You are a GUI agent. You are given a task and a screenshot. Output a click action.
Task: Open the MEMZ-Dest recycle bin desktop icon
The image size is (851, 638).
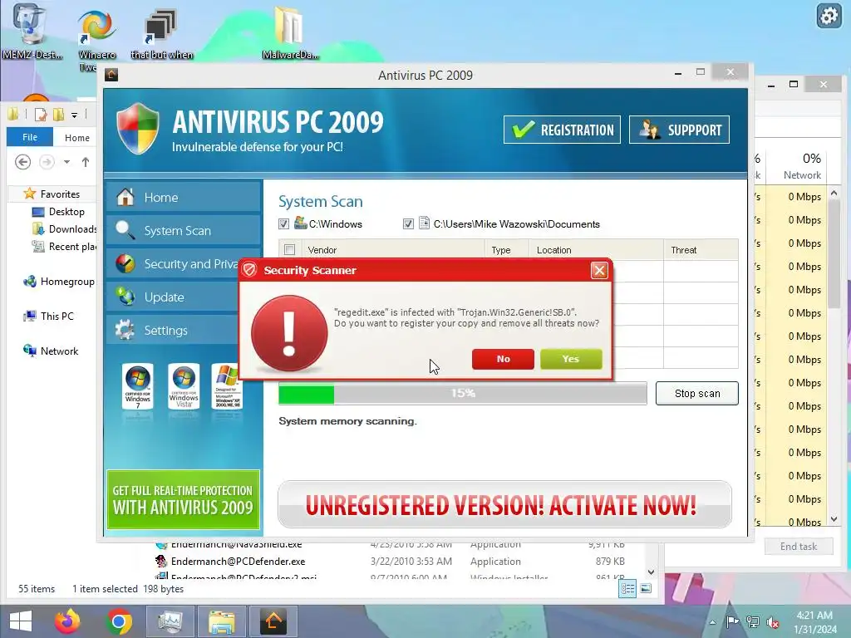click(31, 32)
